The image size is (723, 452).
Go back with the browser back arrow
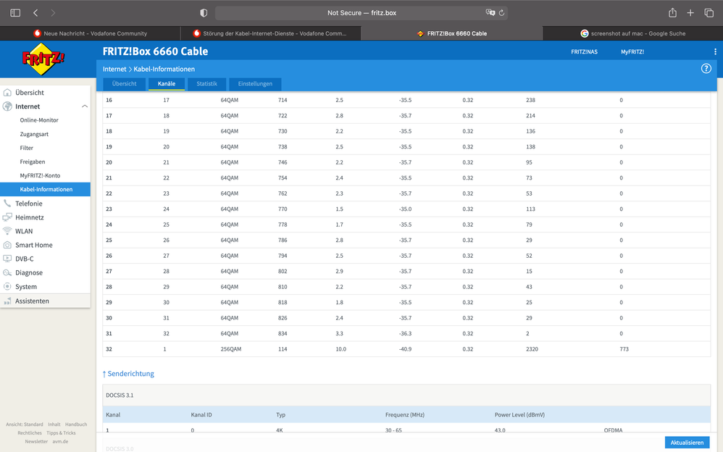(35, 13)
